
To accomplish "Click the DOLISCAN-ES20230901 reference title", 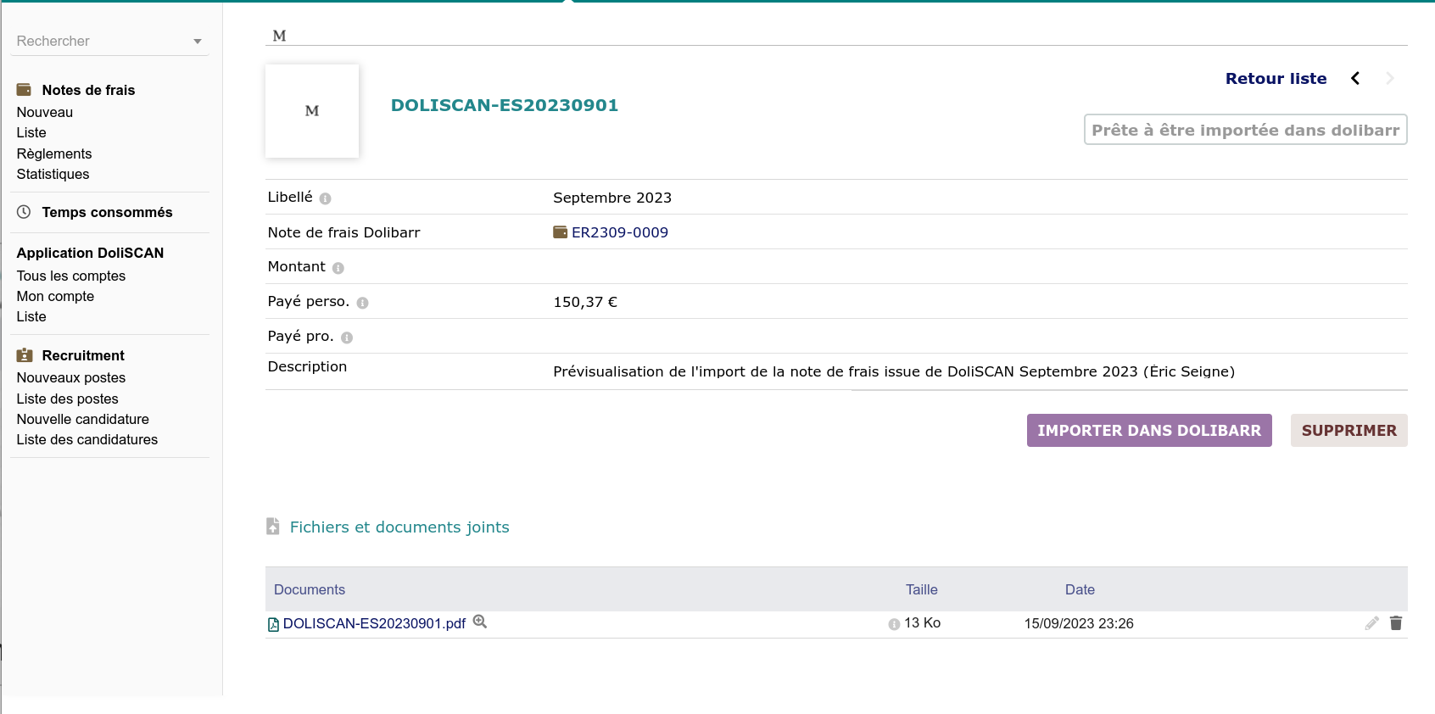I will pyautogui.click(x=505, y=105).
